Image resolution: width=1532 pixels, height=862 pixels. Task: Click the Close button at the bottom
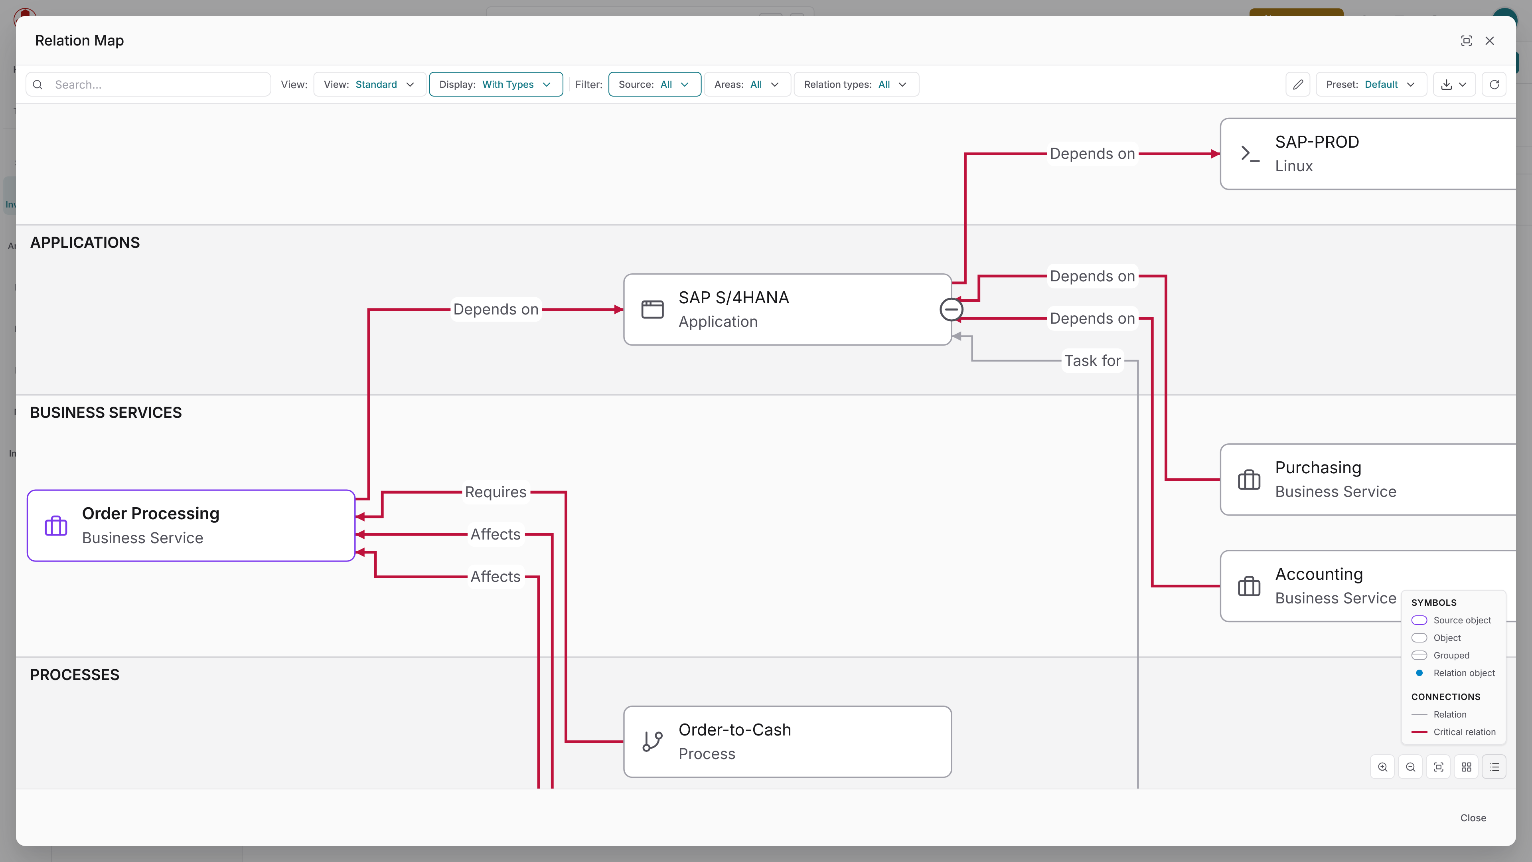click(x=1473, y=818)
